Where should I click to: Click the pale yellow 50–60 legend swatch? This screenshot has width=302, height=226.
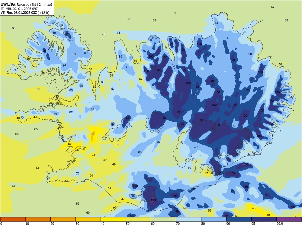[138, 219]
